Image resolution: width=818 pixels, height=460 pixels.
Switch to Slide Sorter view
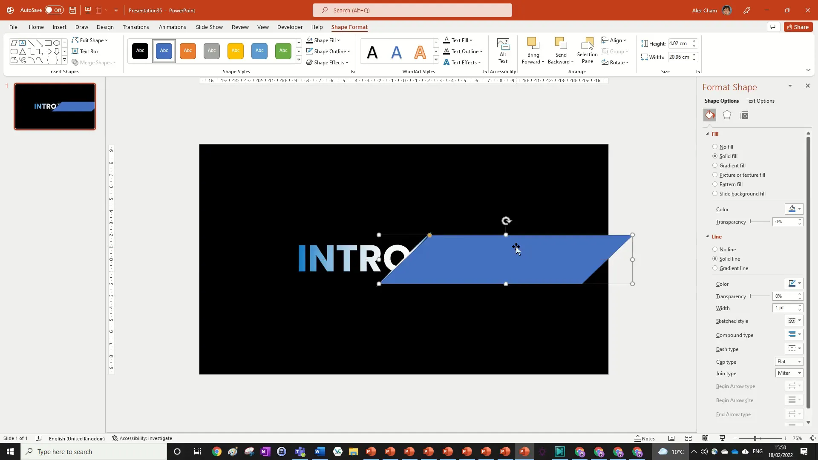pyautogui.click(x=688, y=438)
